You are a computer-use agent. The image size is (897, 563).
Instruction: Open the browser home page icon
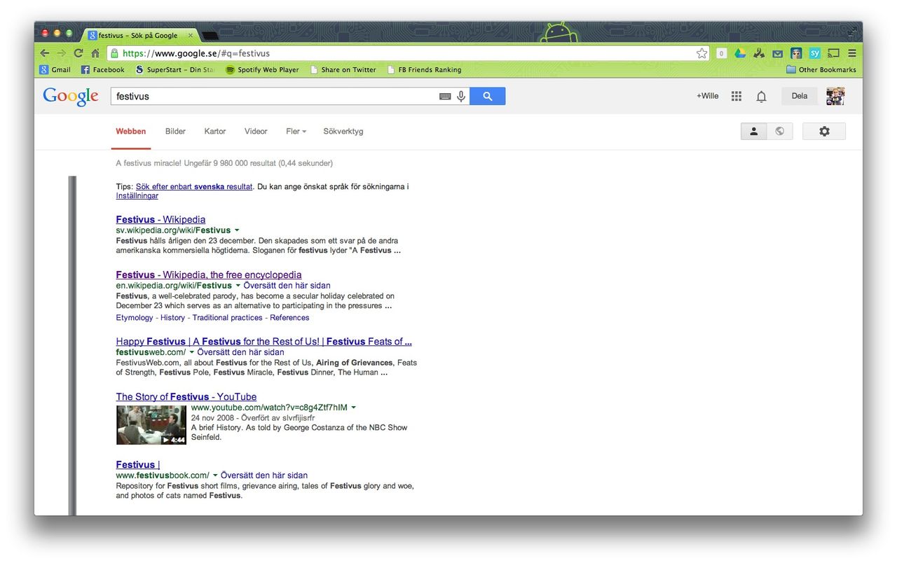pos(95,53)
